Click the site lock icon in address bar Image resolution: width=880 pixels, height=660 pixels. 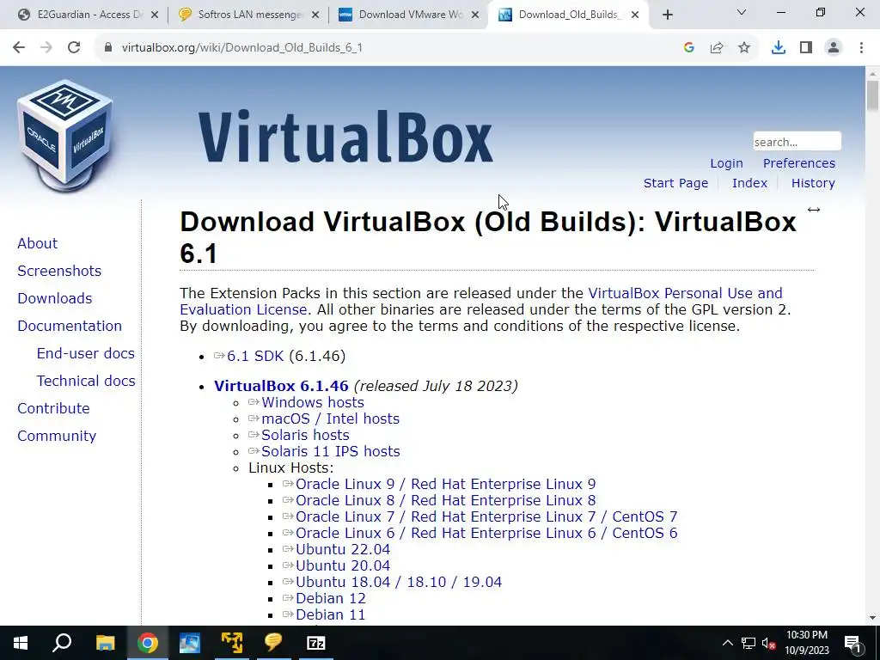click(108, 48)
